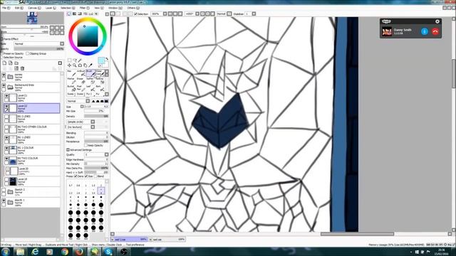Open layer blending Mode dropdown
Screen dimensions: 456x256
[62, 44]
